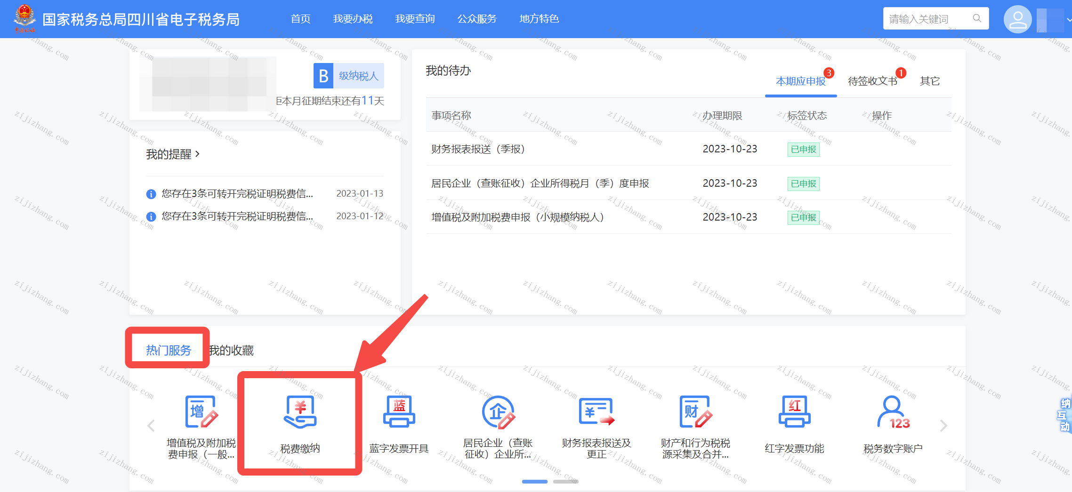
Task: Click the 事项名称 column header
Action: coord(451,116)
